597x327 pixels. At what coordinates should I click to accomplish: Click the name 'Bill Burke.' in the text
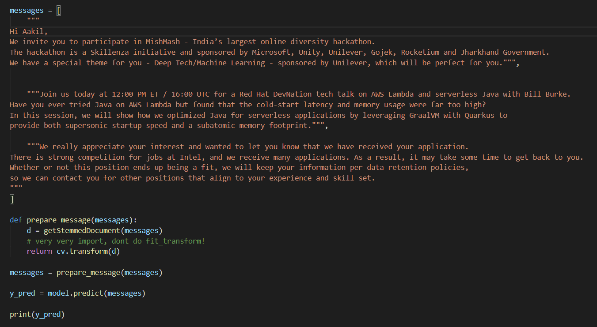point(548,94)
